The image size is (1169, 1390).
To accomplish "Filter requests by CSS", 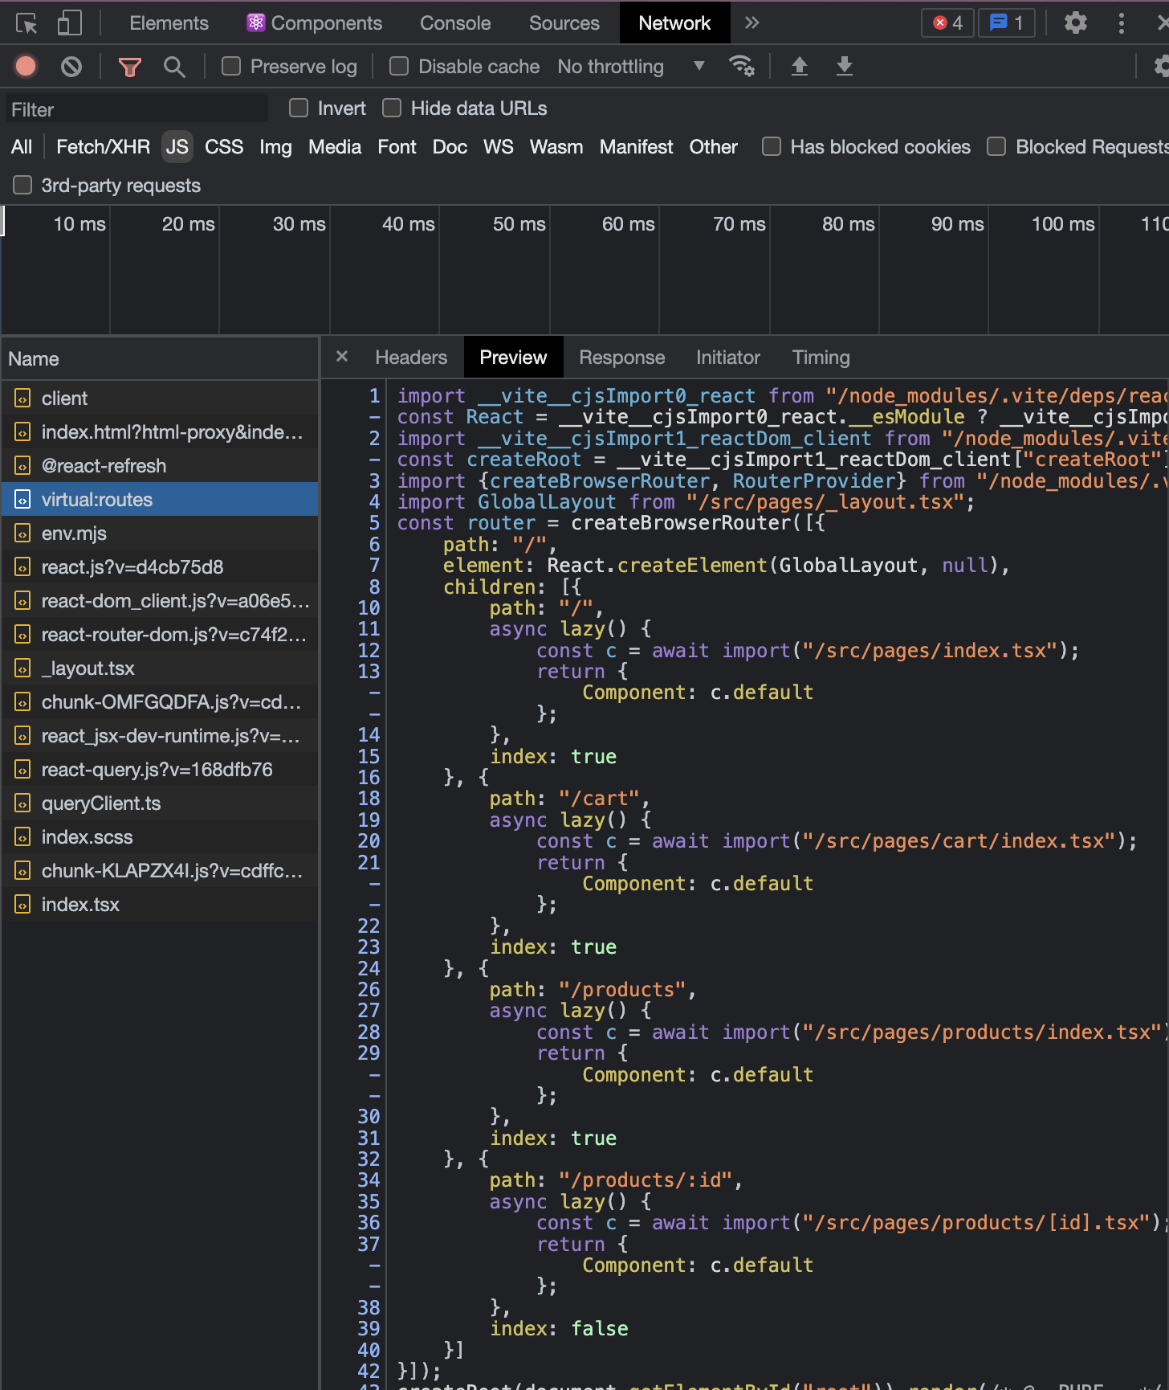I will pos(224,147).
